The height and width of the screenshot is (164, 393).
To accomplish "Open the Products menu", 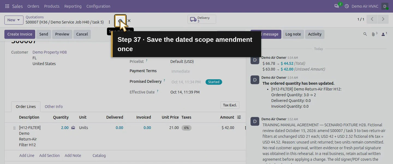I will 52,6.
